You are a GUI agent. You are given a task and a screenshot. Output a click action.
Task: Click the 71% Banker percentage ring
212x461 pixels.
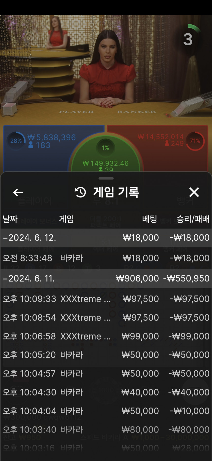point(195,141)
